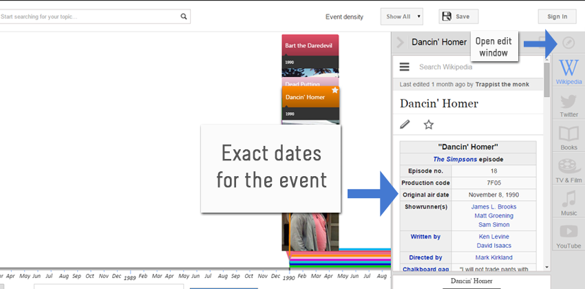Click the 1989 marker on timeline axis
585x289 pixels.
130,278
